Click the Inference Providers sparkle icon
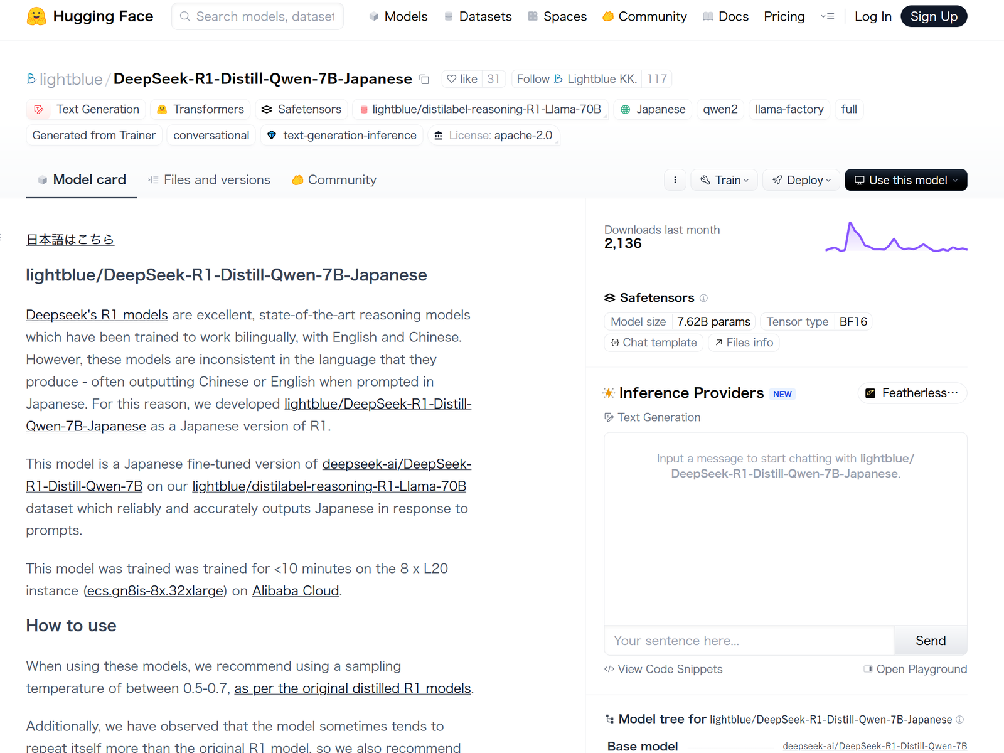Screen dimensions: 1004x753 click(609, 393)
